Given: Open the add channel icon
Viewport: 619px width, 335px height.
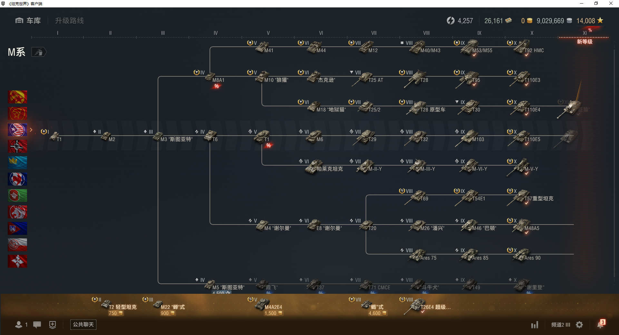Looking at the screenshot, I should (53, 325).
